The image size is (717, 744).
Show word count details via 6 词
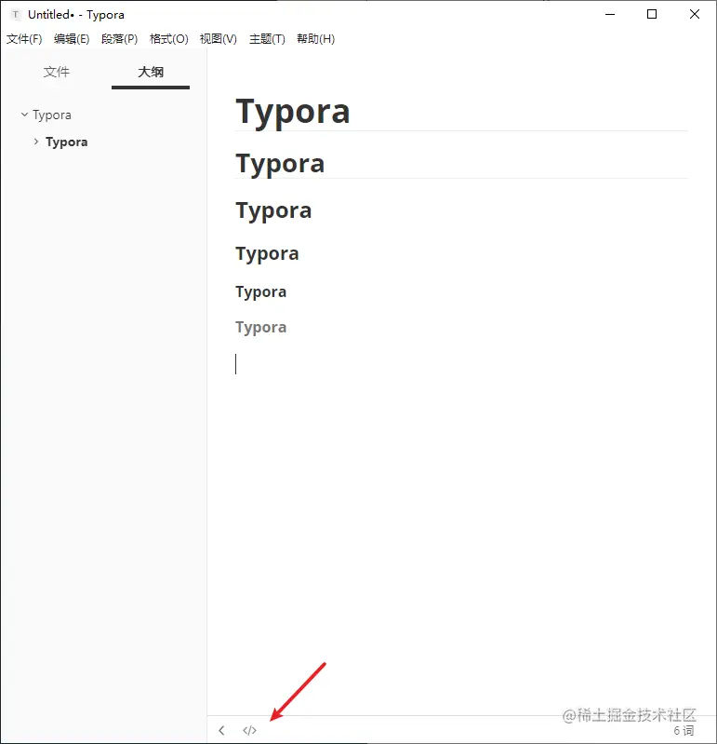click(684, 731)
